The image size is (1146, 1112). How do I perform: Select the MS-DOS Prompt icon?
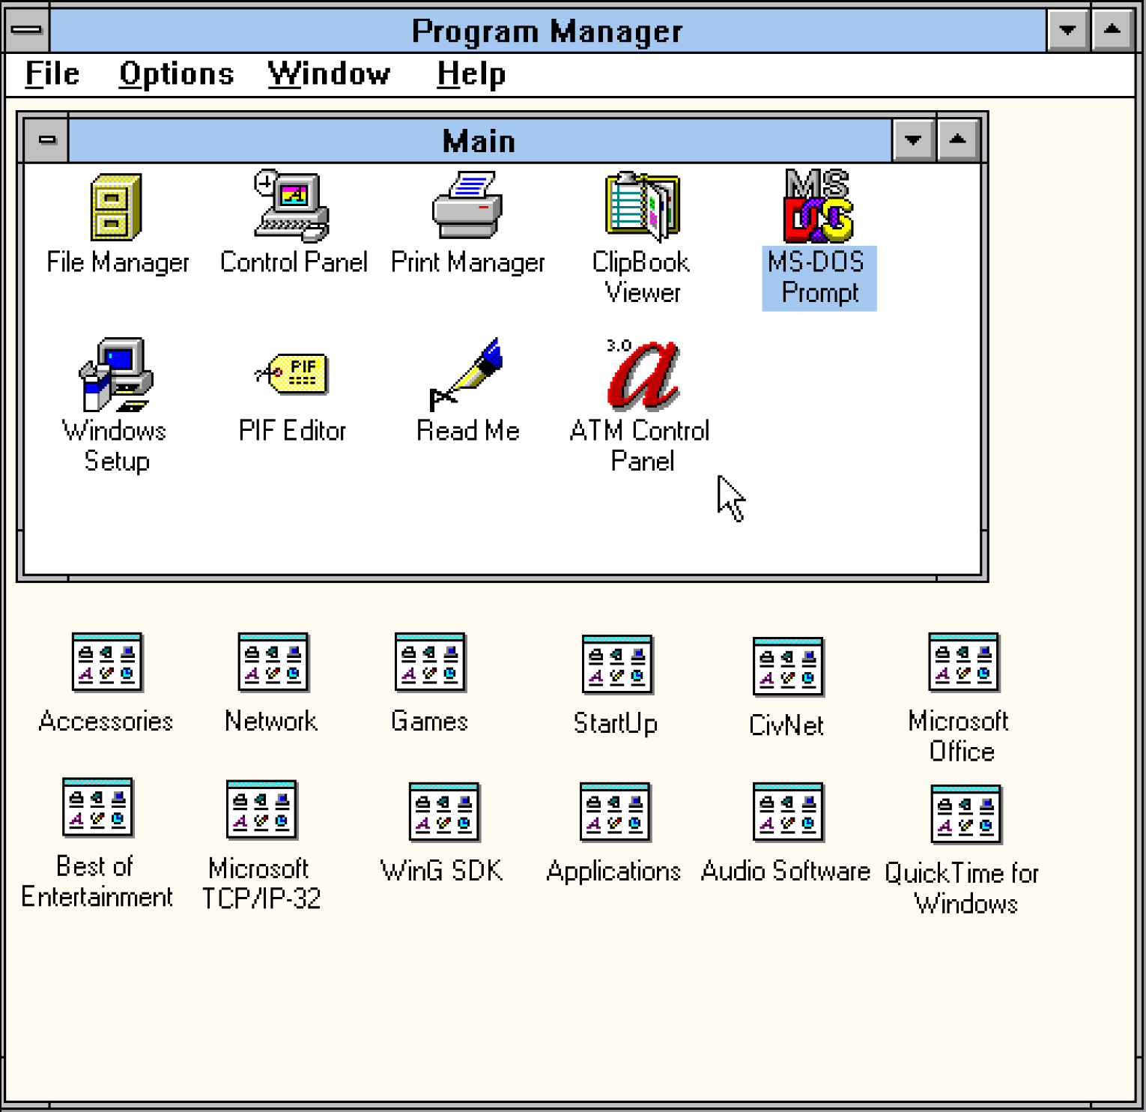pyautogui.click(x=818, y=205)
